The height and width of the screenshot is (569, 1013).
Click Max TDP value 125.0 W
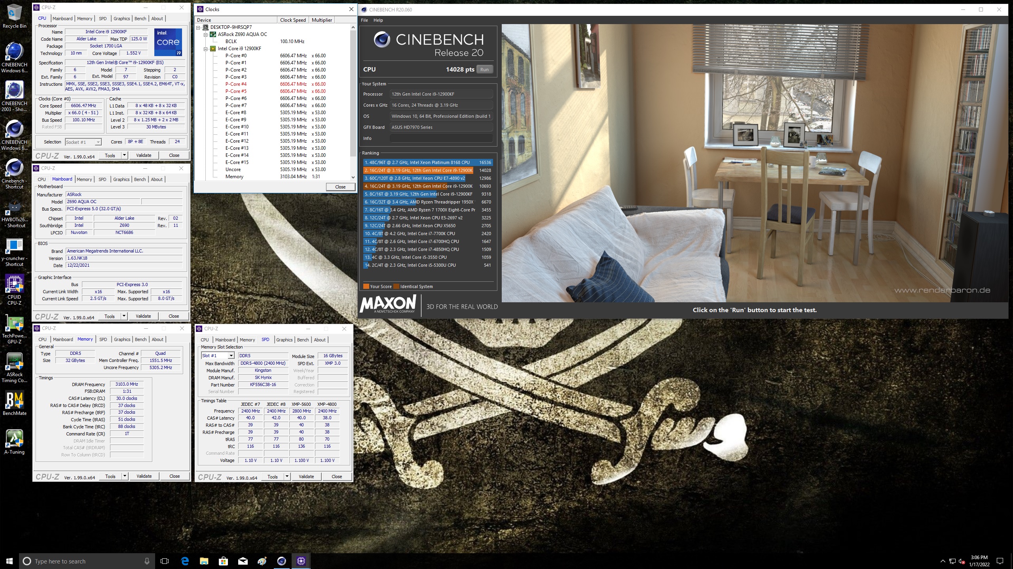[139, 39]
